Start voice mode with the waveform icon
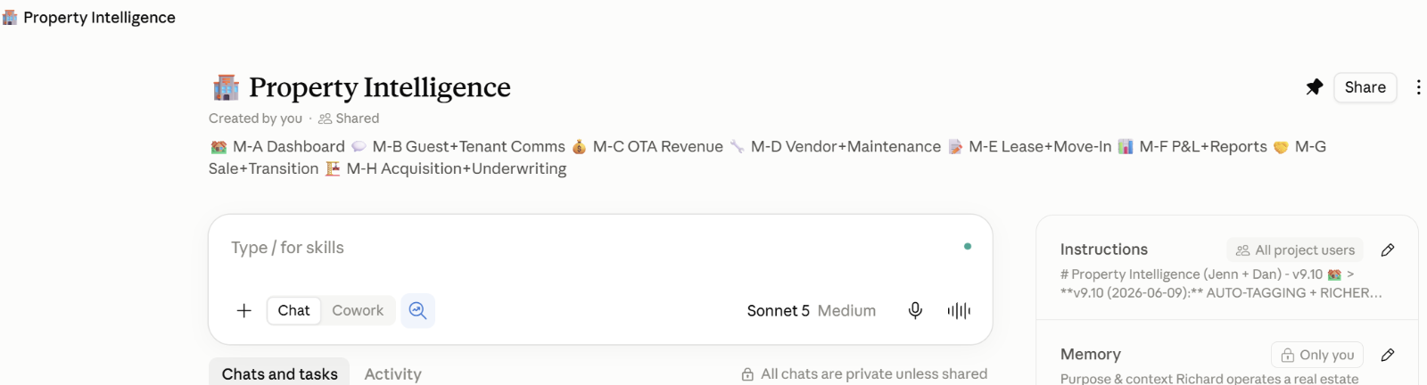Image resolution: width=1427 pixels, height=385 pixels. 959,310
